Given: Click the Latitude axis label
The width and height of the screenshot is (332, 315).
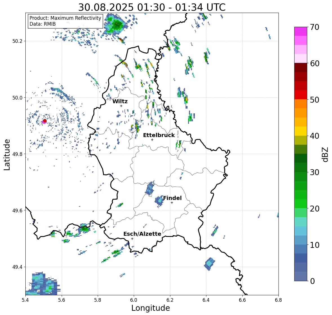Looking at the screenshot, I should coord(7,155).
